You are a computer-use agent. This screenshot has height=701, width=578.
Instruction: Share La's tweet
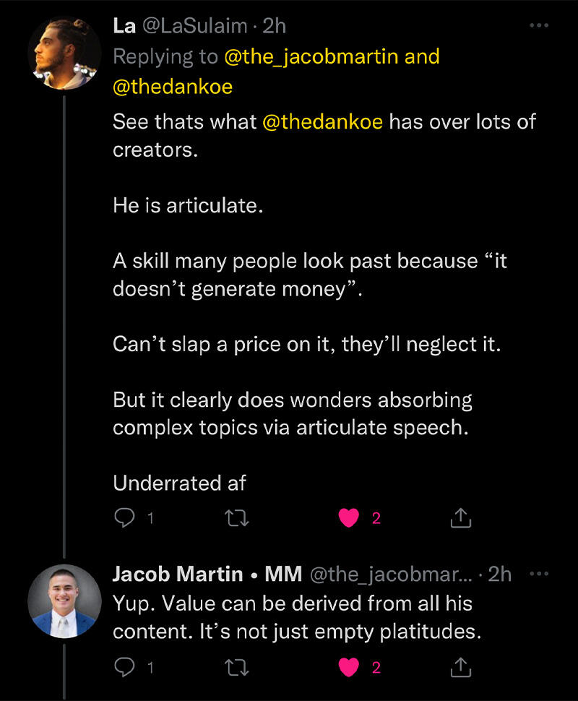[x=461, y=518]
